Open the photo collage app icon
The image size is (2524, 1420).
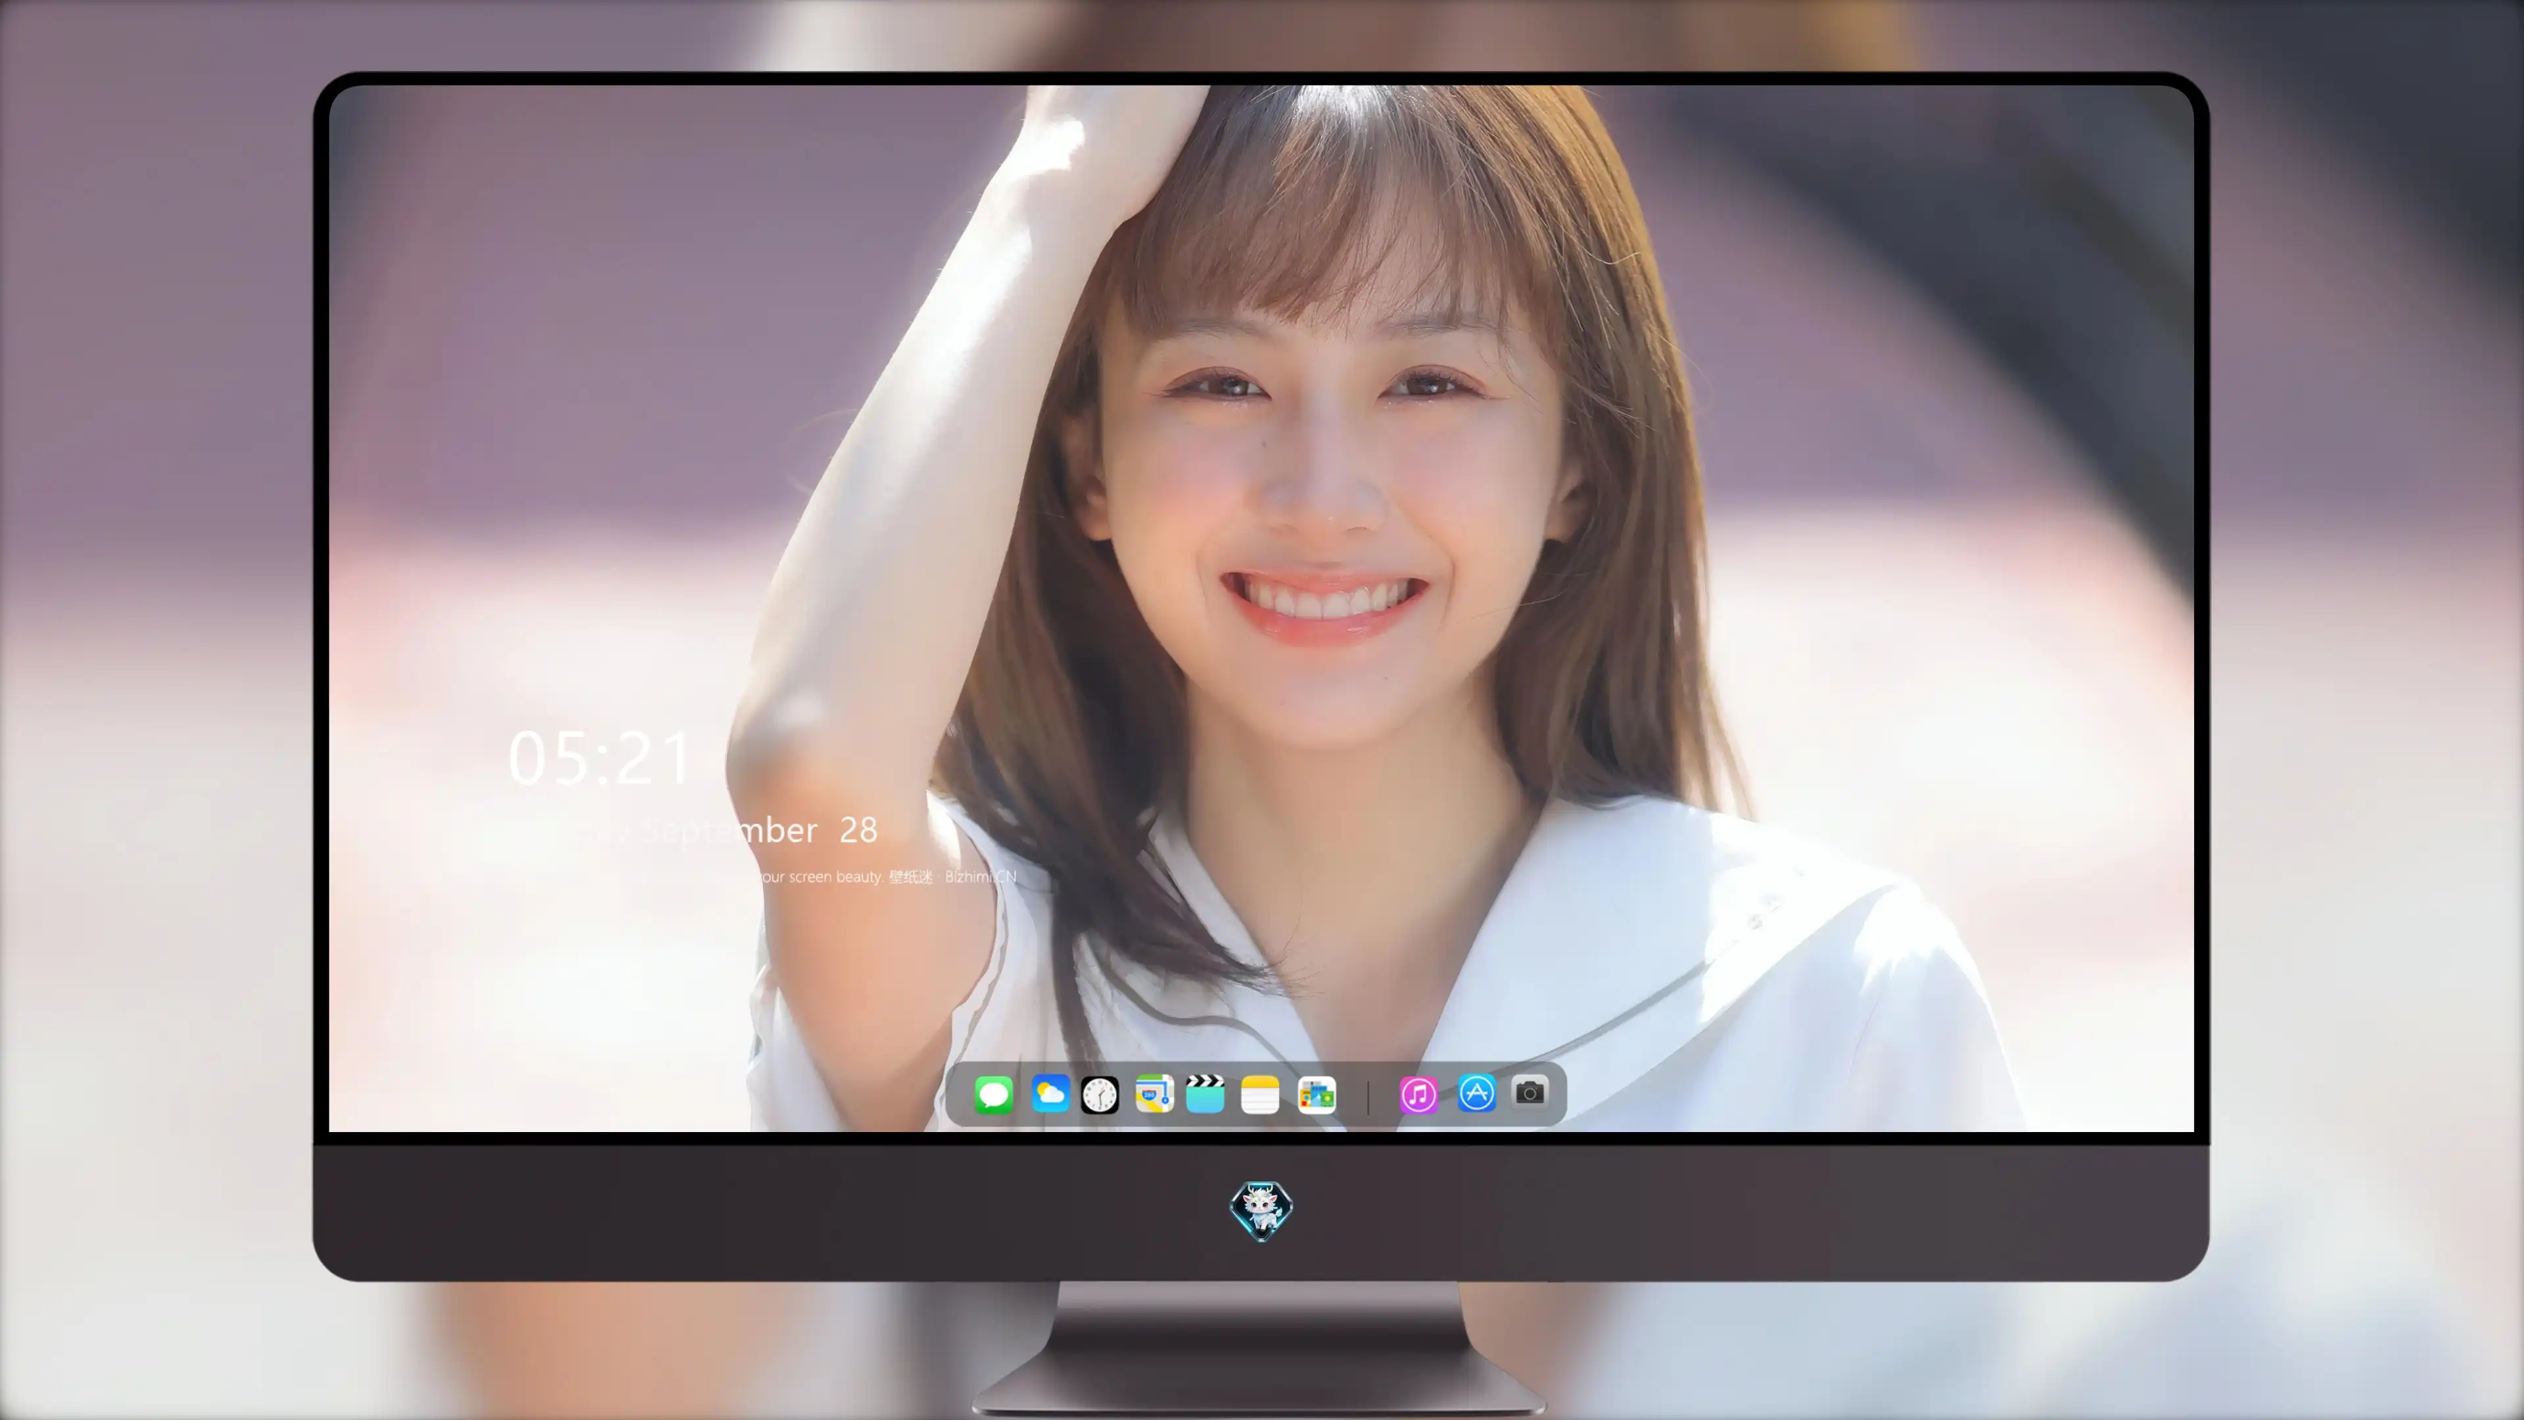[1316, 1095]
